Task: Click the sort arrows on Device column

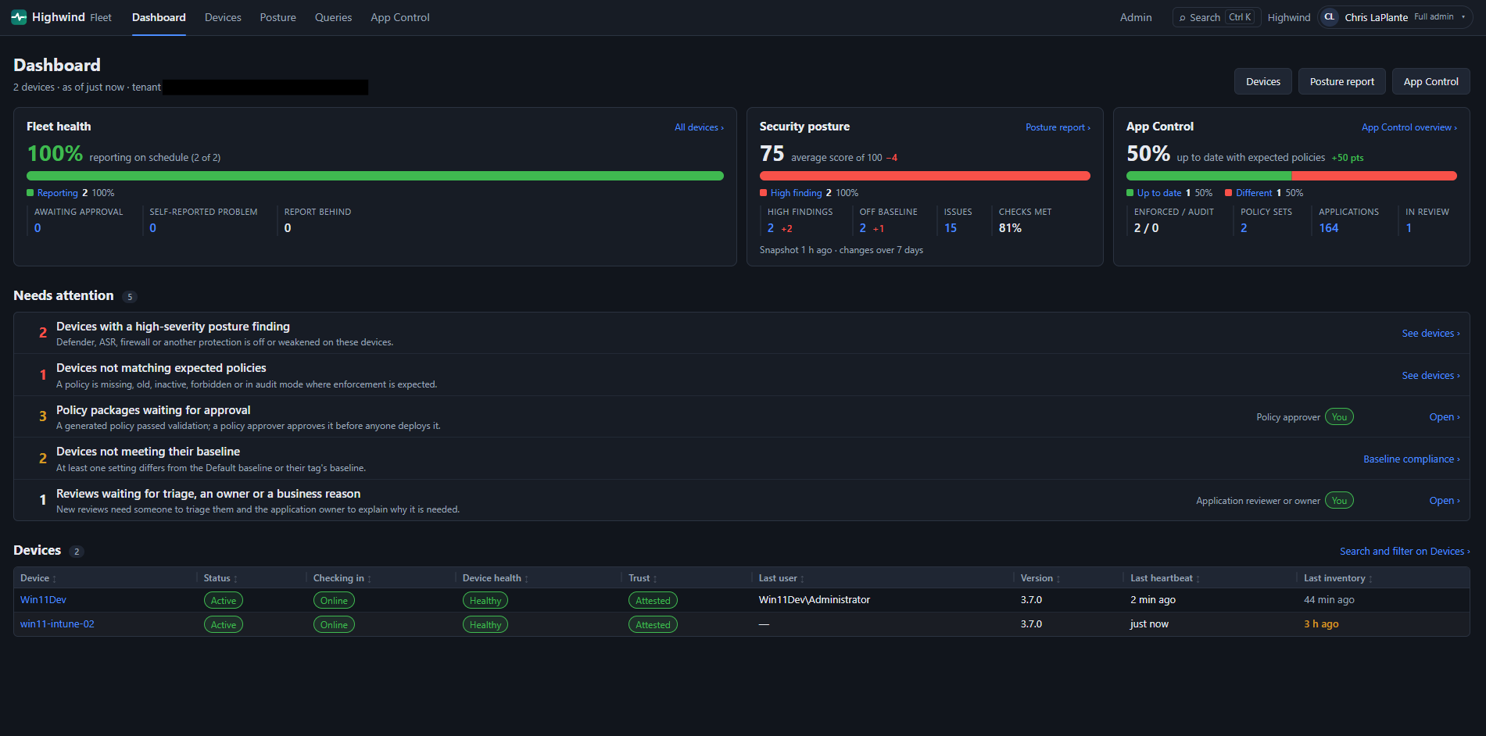Action: click(x=54, y=579)
